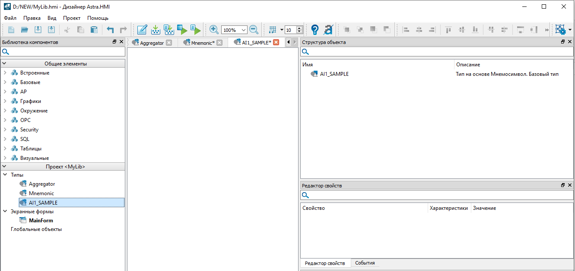The height and width of the screenshot is (271, 575).
Task: Show hidden toolbar items with chevron
Action: 547,30
